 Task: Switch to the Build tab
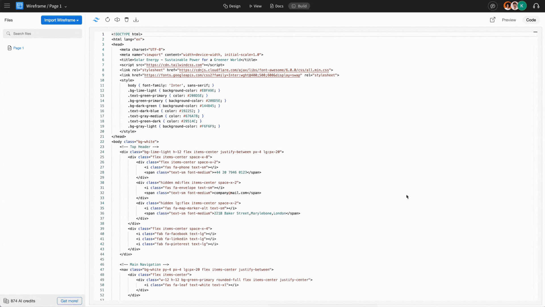coord(299,6)
